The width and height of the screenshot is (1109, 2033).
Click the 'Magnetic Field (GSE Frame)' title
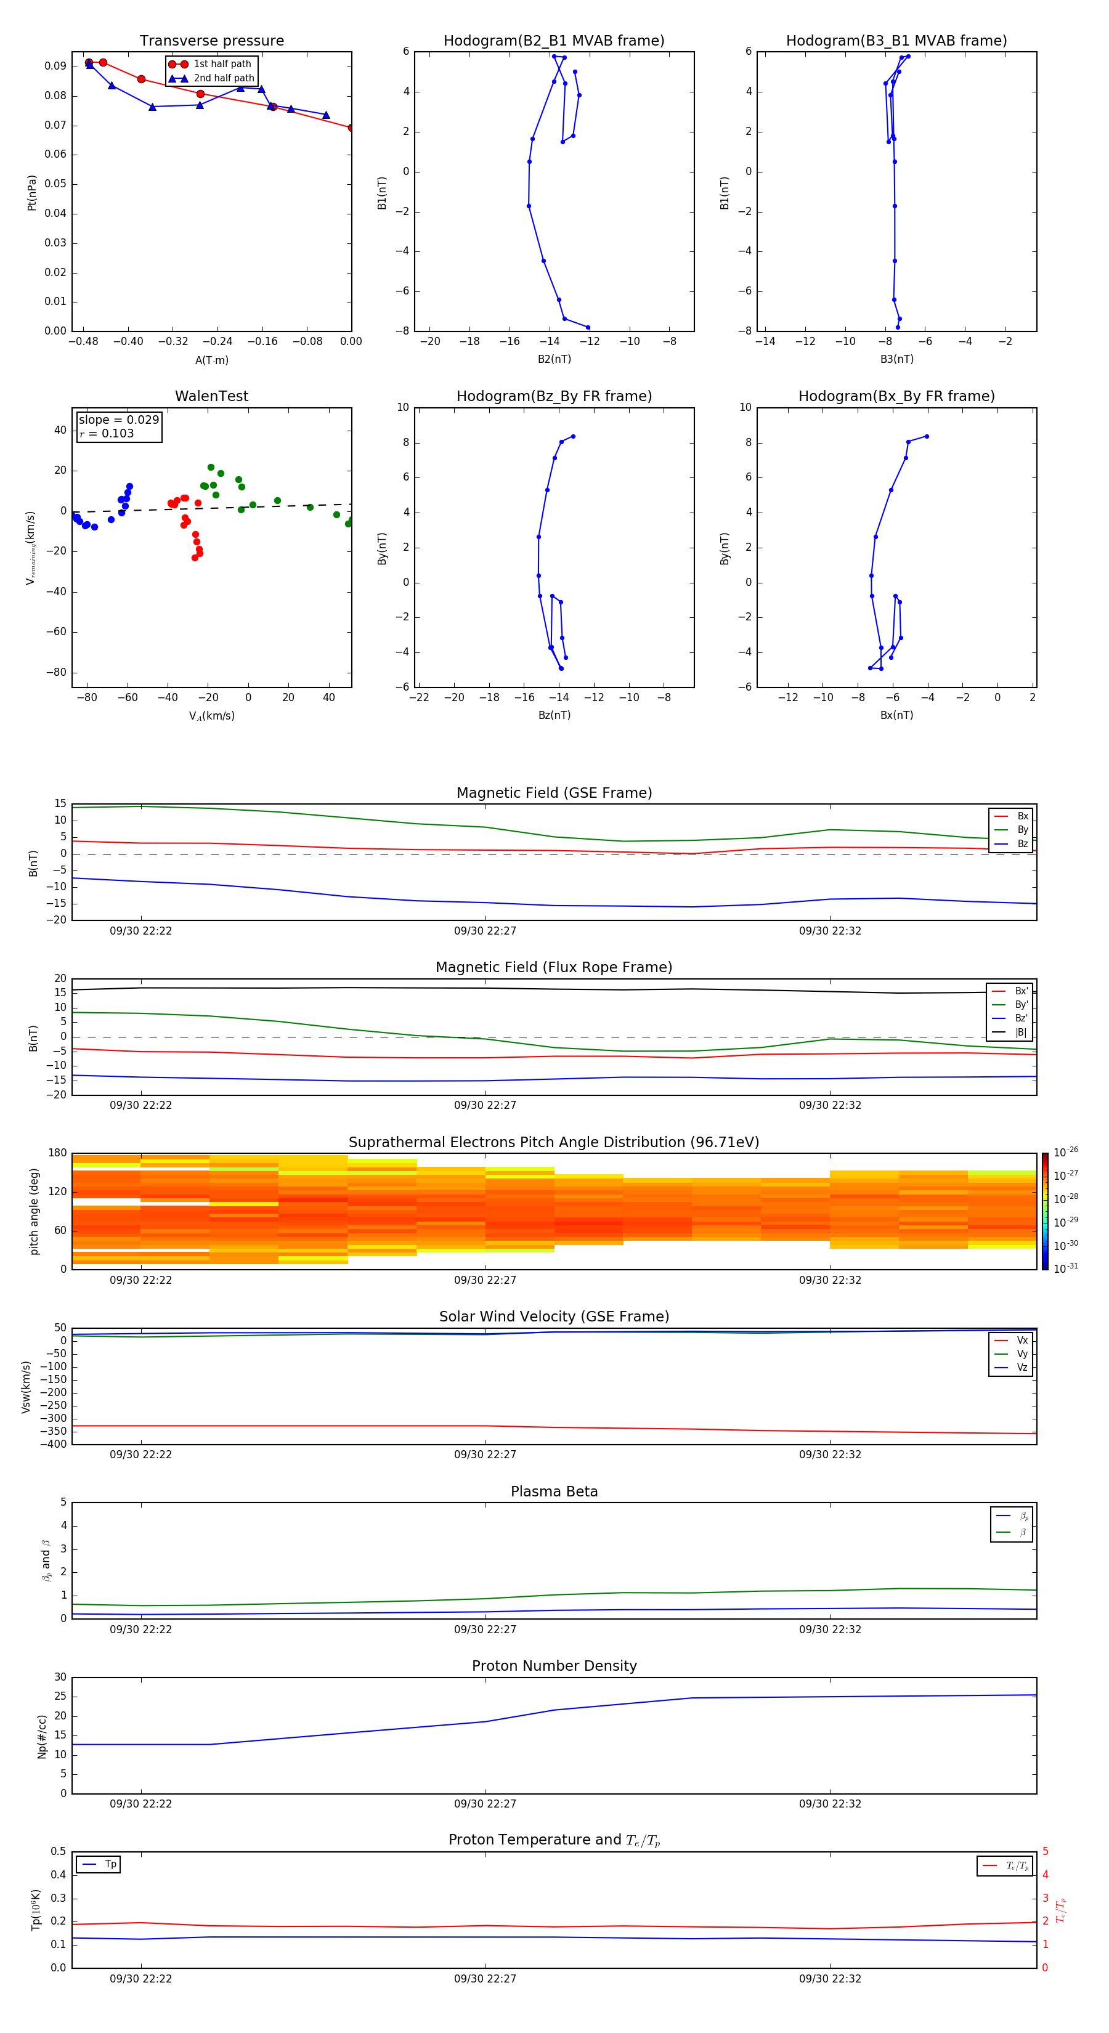[554, 793]
